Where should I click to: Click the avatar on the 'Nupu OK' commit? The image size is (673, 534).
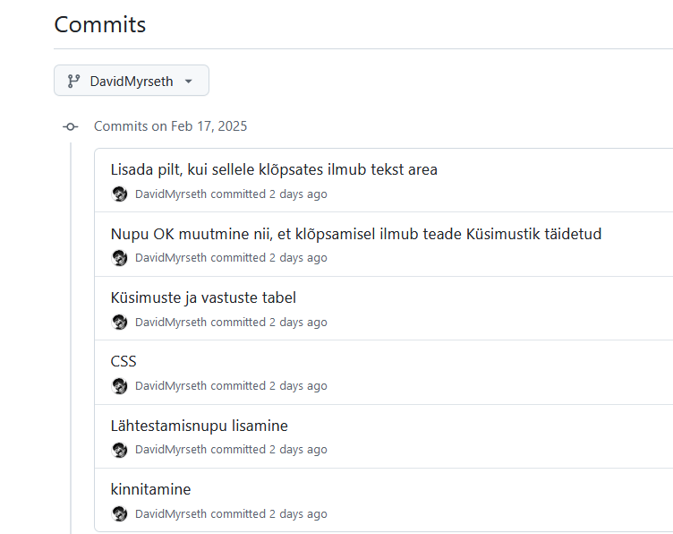[x=119, y=258]
